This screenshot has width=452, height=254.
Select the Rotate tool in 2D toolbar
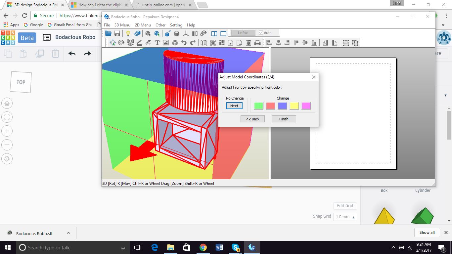121,43
